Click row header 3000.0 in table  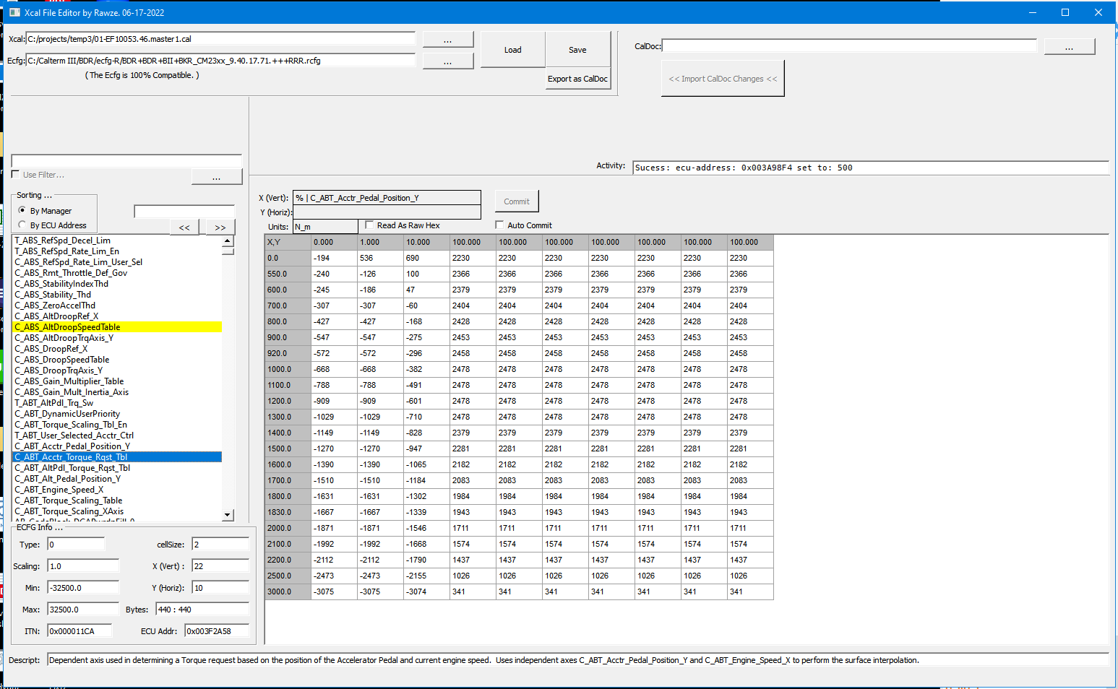pyautogui.click(x=288, y=591)
